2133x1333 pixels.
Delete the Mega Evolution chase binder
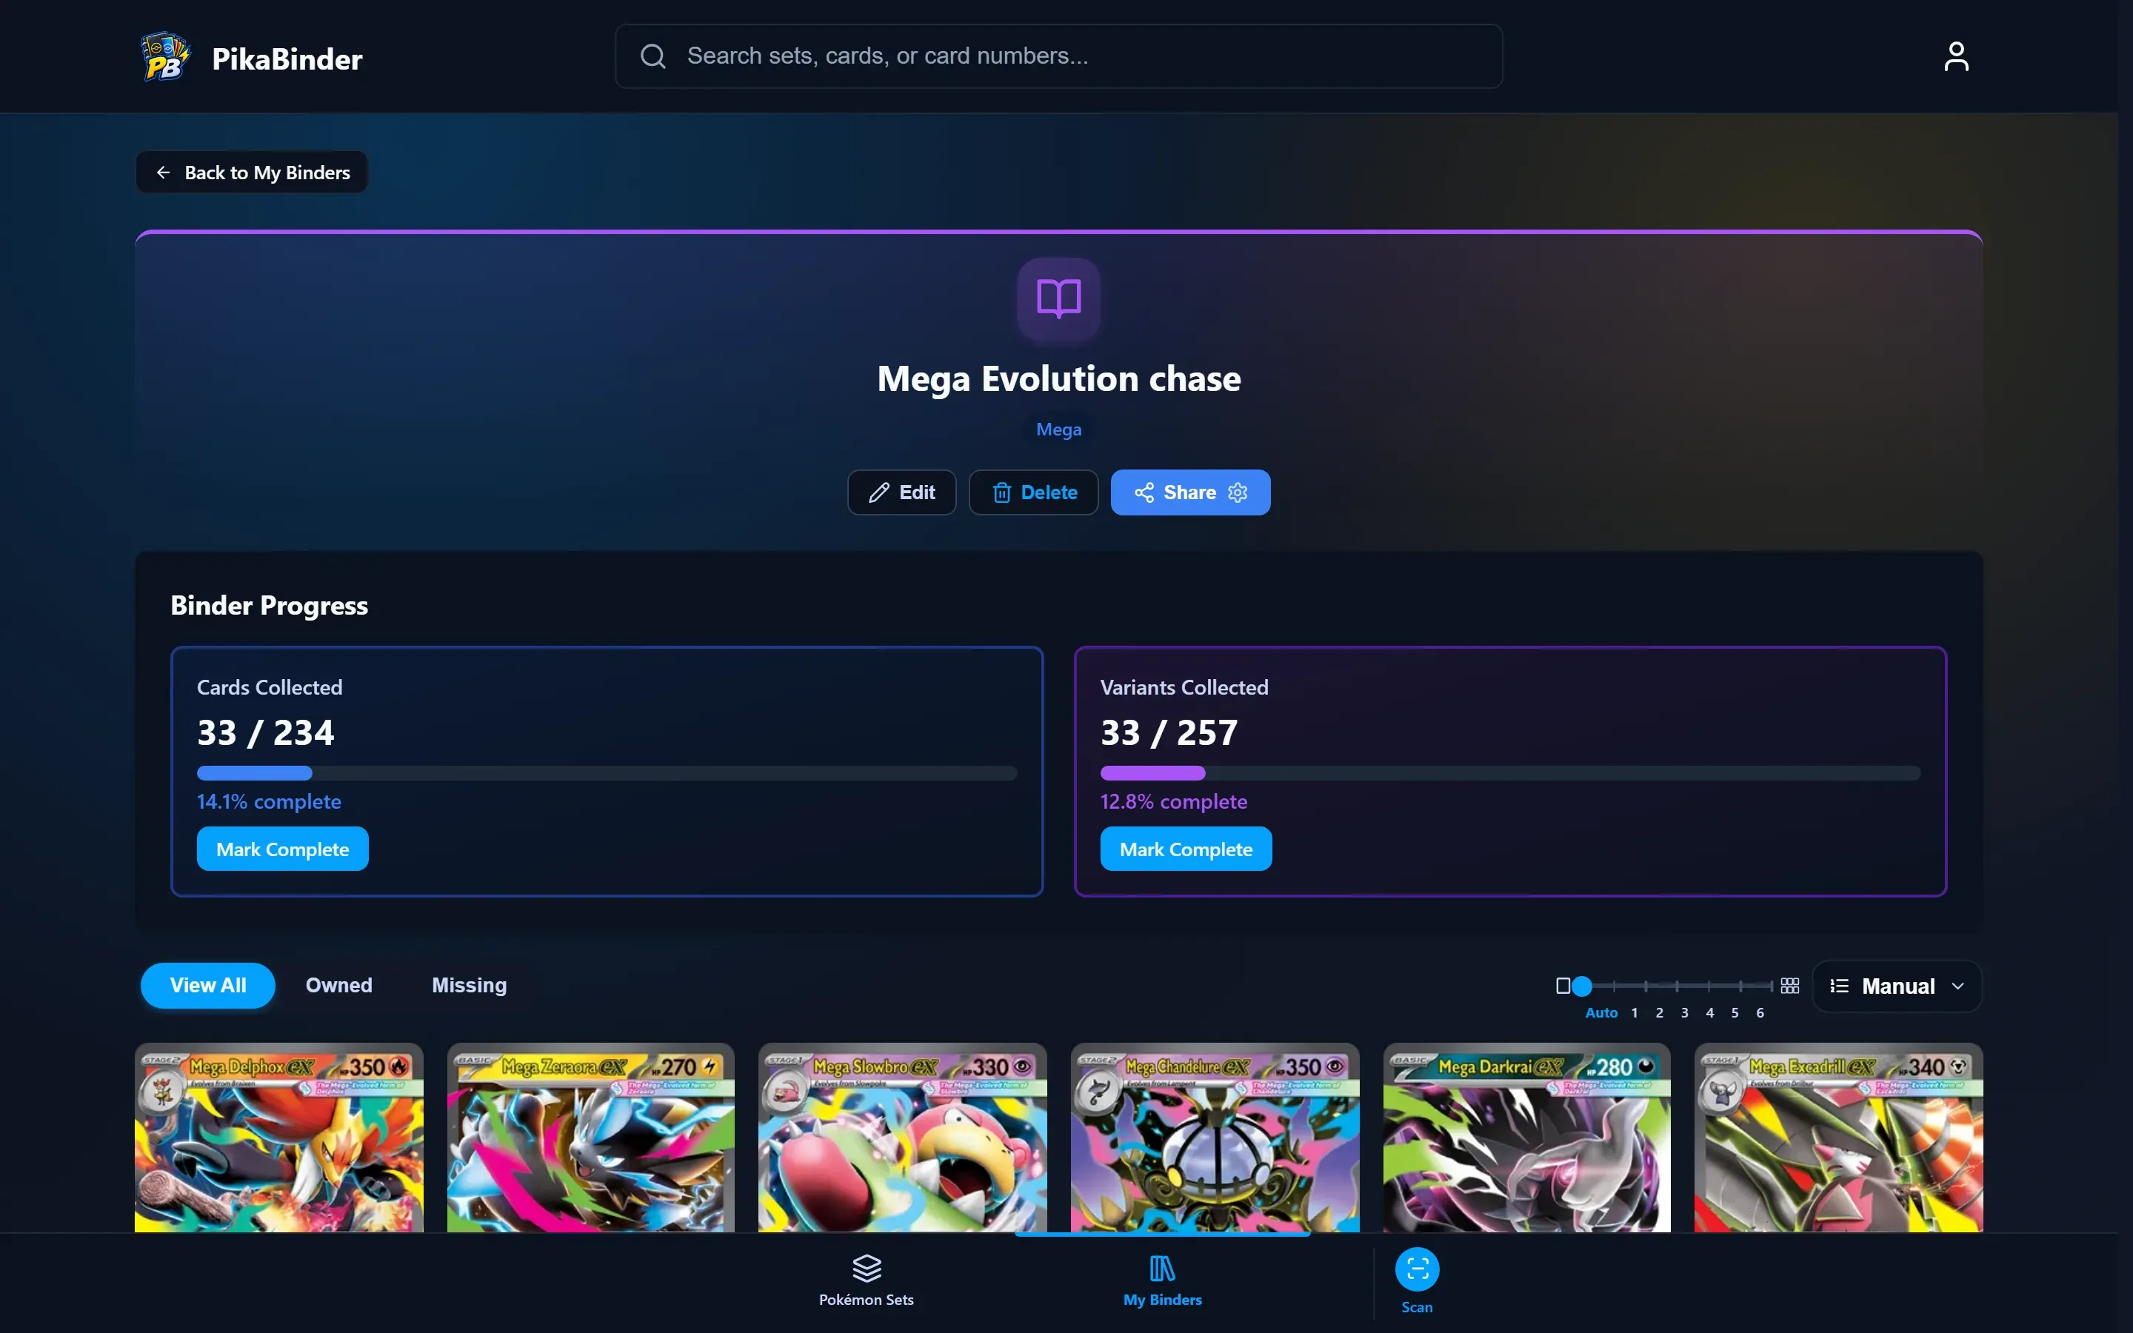coord(1034,492)
